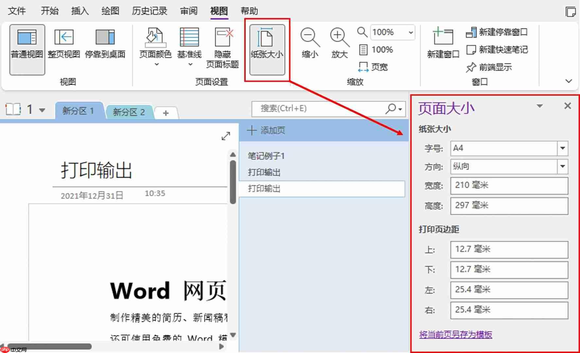Add a new section with plus tab
This screenshot has width=580, height=353.
point(166,113)
